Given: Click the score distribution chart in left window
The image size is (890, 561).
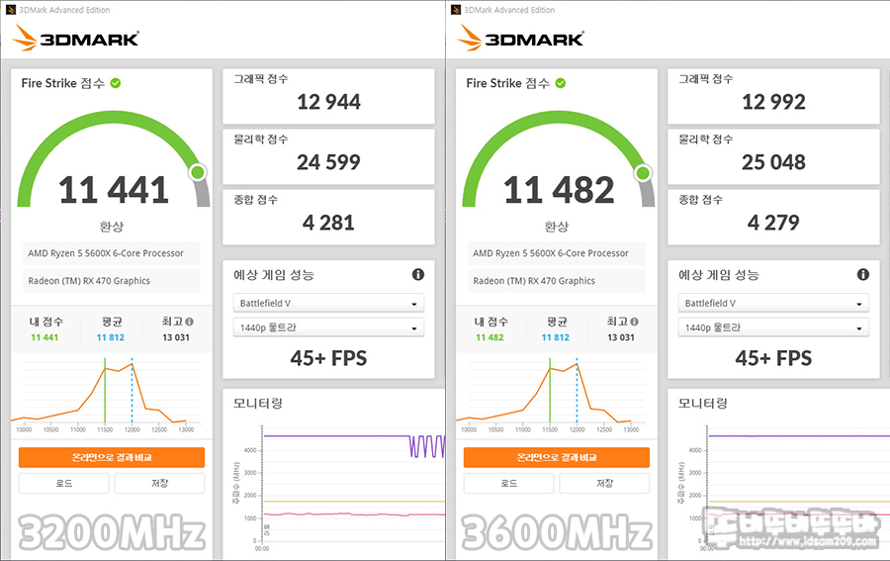Looking at the screenshot, I should coord(108,395).
